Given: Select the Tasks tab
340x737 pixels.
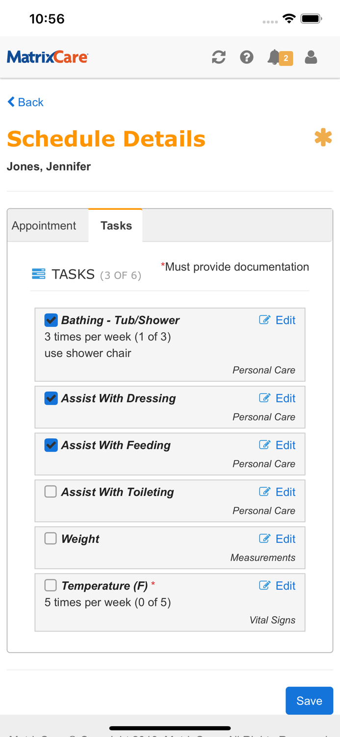Looking at the screenshot, I should tap(115, 225).
